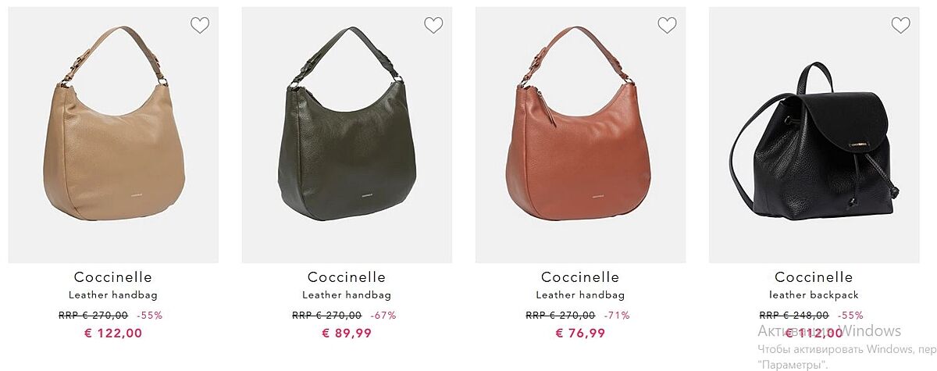View the terracotta handbag product image
The image size is (937, 371).
pos(580,135)
